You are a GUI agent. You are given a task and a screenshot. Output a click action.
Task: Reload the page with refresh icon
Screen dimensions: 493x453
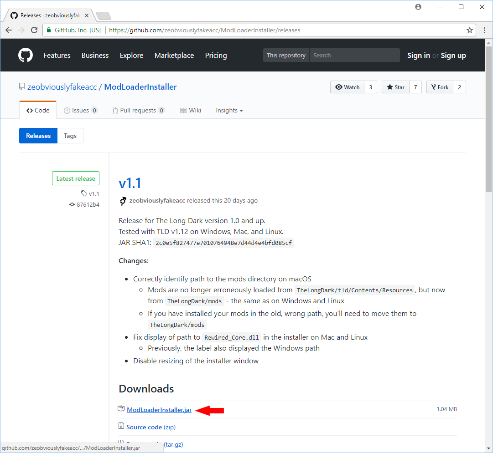34,30
